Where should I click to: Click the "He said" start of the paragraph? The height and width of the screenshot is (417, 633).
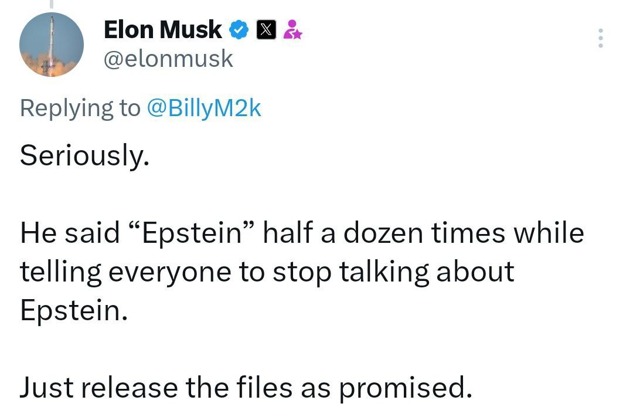click(70, 233)
